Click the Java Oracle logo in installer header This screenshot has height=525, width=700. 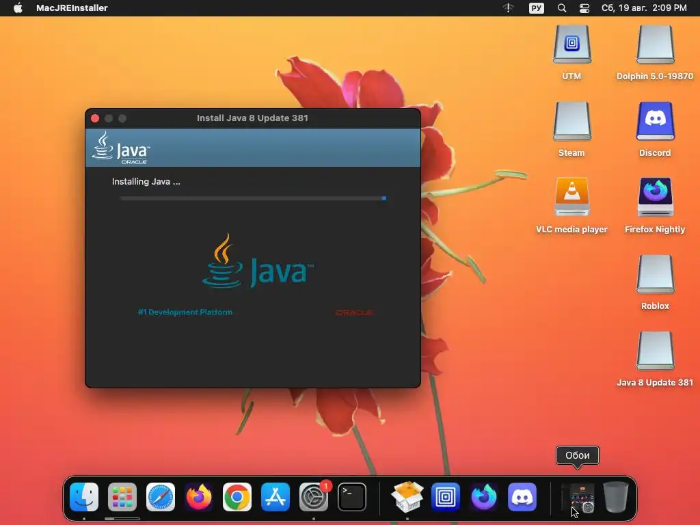point(121,148)
